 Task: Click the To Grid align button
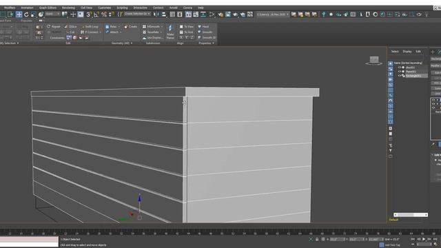pyautogui.click(x=186, y=32)
